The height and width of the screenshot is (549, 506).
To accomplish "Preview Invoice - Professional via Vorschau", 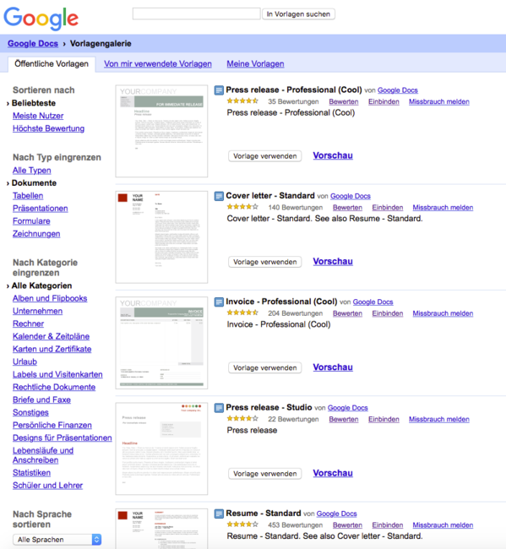I will [333, 367].
